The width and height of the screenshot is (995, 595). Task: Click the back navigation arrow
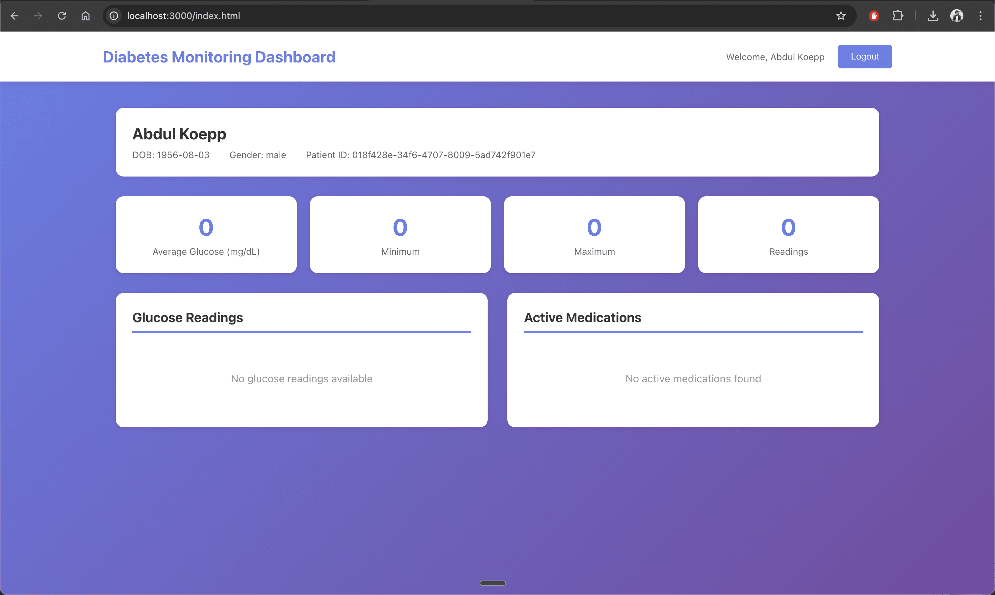[15, 16]
